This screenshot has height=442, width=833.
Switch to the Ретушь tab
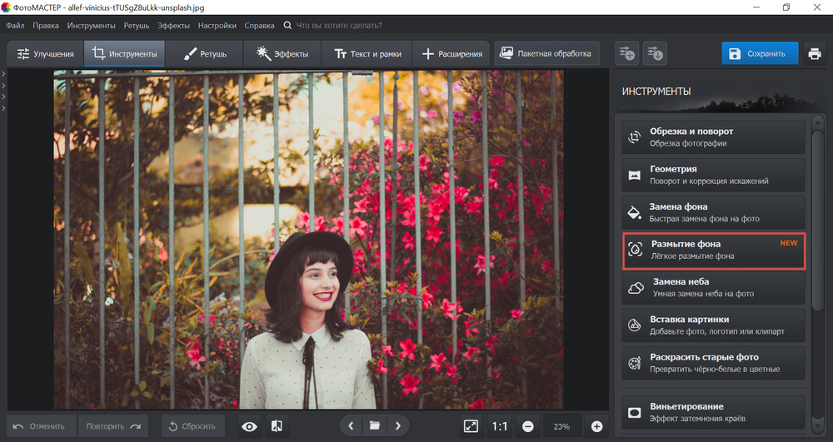point(204,54)
